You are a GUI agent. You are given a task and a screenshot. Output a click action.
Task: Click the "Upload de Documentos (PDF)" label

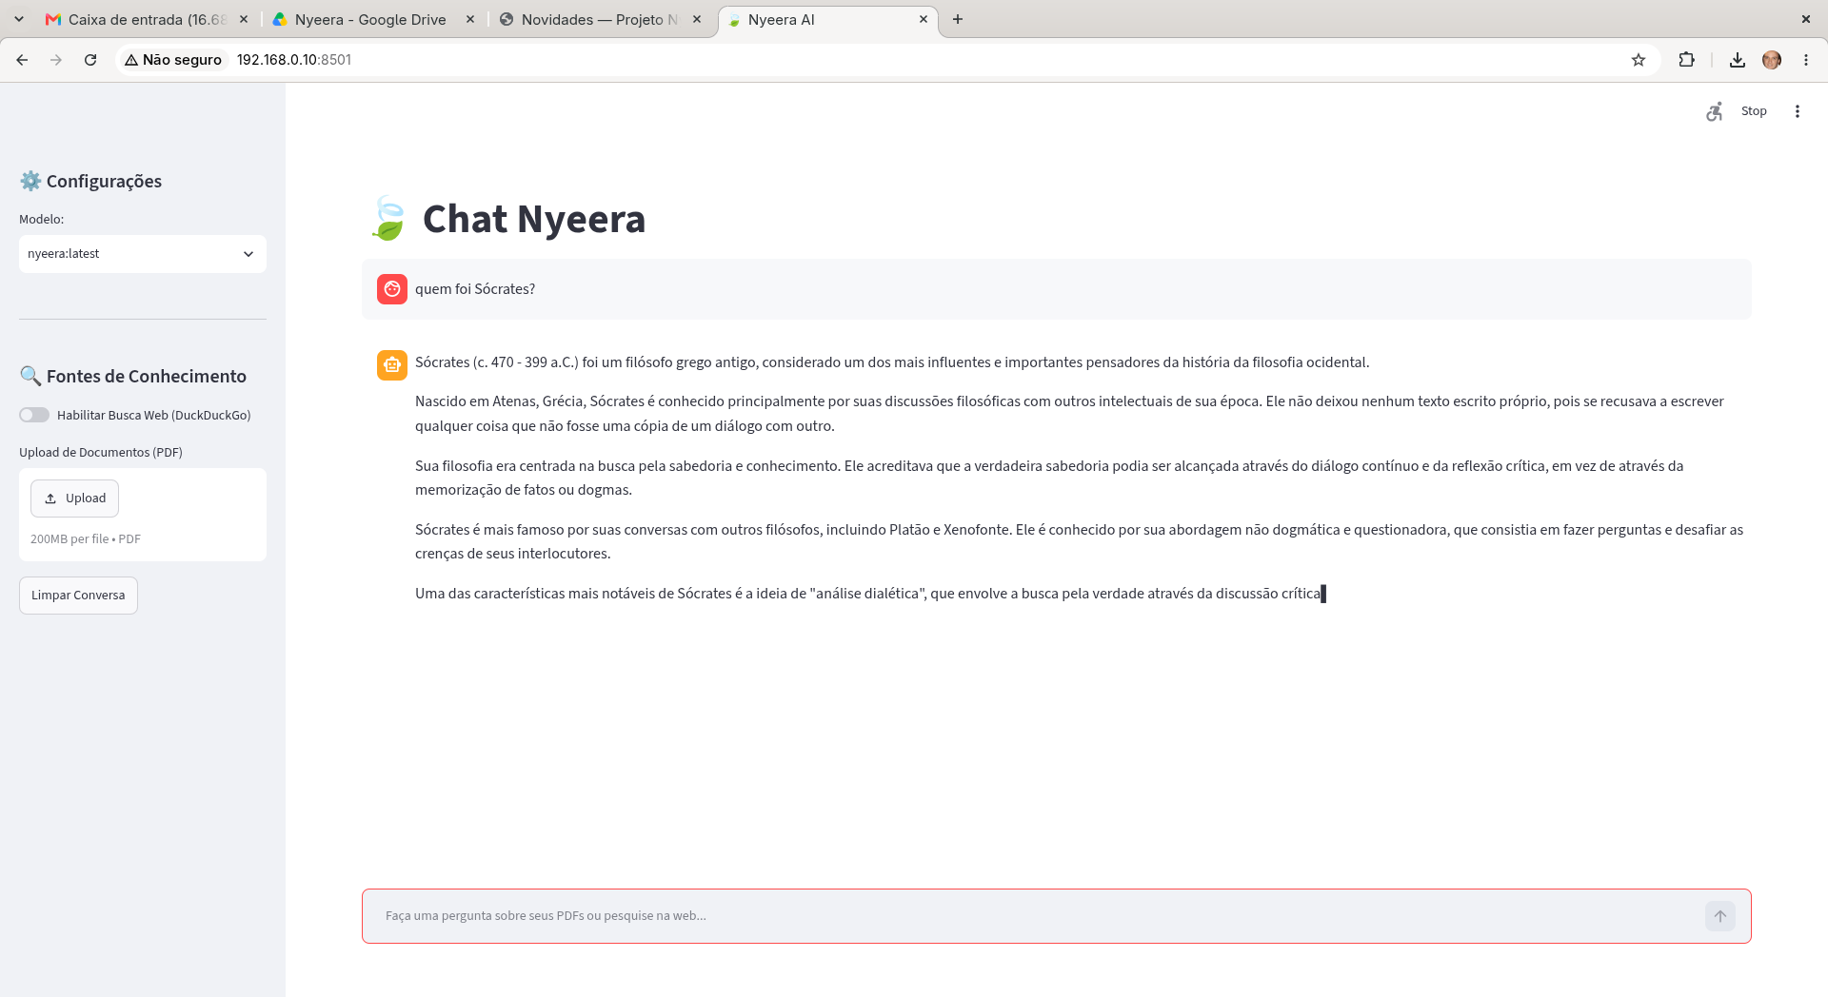pyautogui.click(x=101, y=453)
